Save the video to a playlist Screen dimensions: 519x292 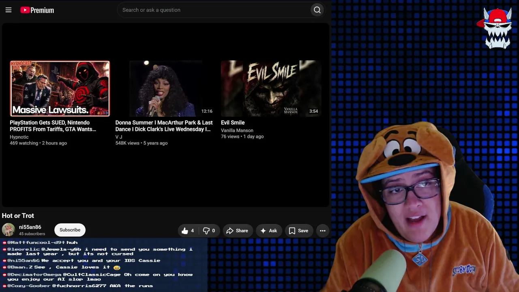pyautogui.click(x=298, y=231)
